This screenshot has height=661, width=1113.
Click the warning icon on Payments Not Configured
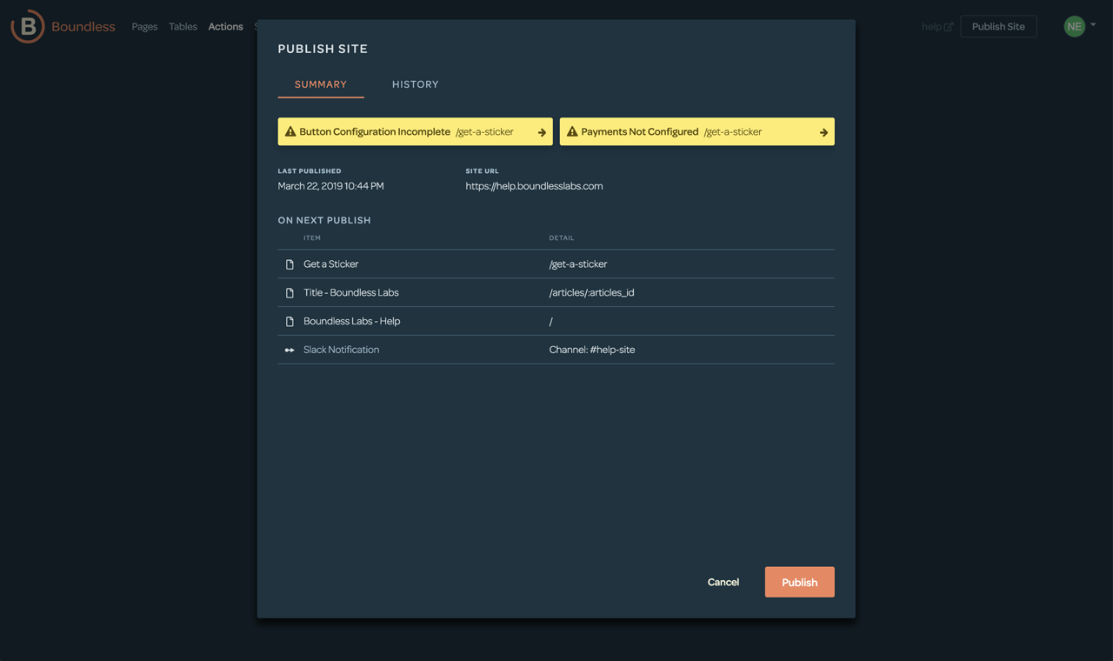(x=572, y=131)
